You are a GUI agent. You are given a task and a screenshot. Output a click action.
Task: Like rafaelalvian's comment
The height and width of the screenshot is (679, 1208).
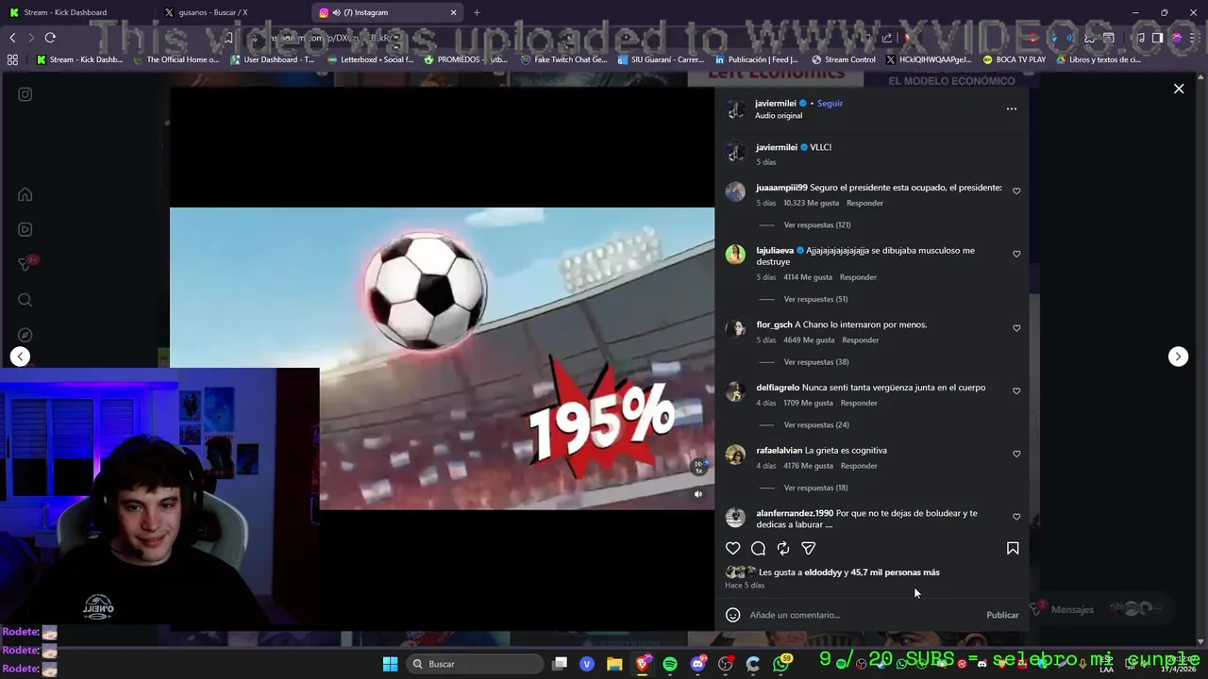1016,454
